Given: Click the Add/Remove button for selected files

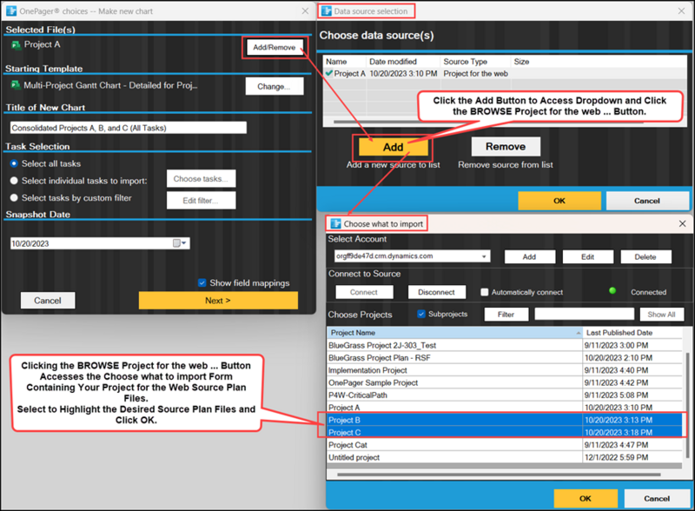Looking at the screenshot, I should (x=274, y=48).
